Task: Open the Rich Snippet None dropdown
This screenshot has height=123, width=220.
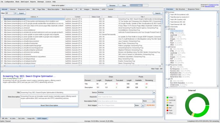Action: coord(139,105)
